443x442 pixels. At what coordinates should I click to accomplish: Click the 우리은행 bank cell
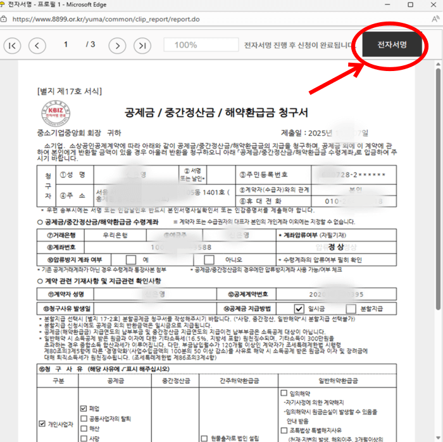point(115,235)
